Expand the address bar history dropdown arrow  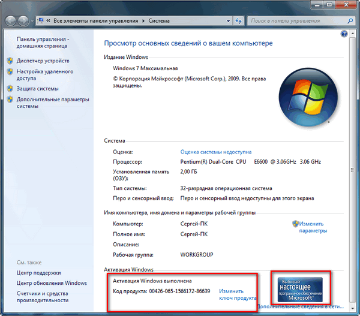tap(228, 21)
